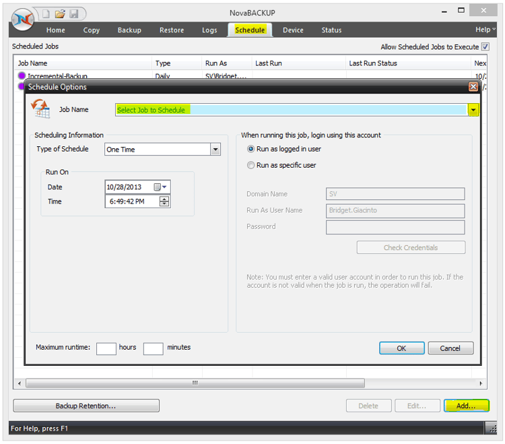Click the Maximum runtime minutes field
Screen dimensions: 505x444
tap(154, 348)
